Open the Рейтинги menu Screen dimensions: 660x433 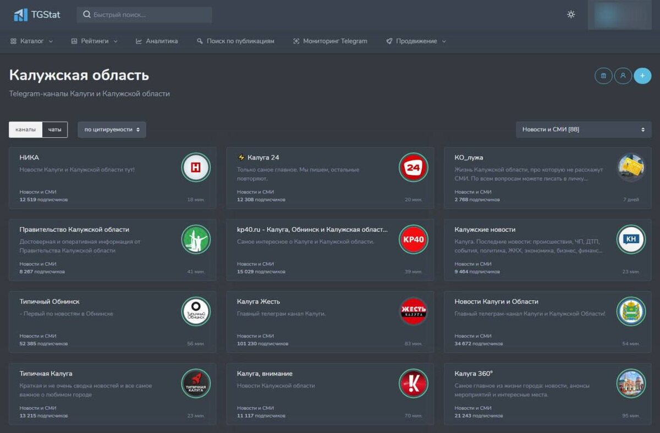tap(95, 41)
